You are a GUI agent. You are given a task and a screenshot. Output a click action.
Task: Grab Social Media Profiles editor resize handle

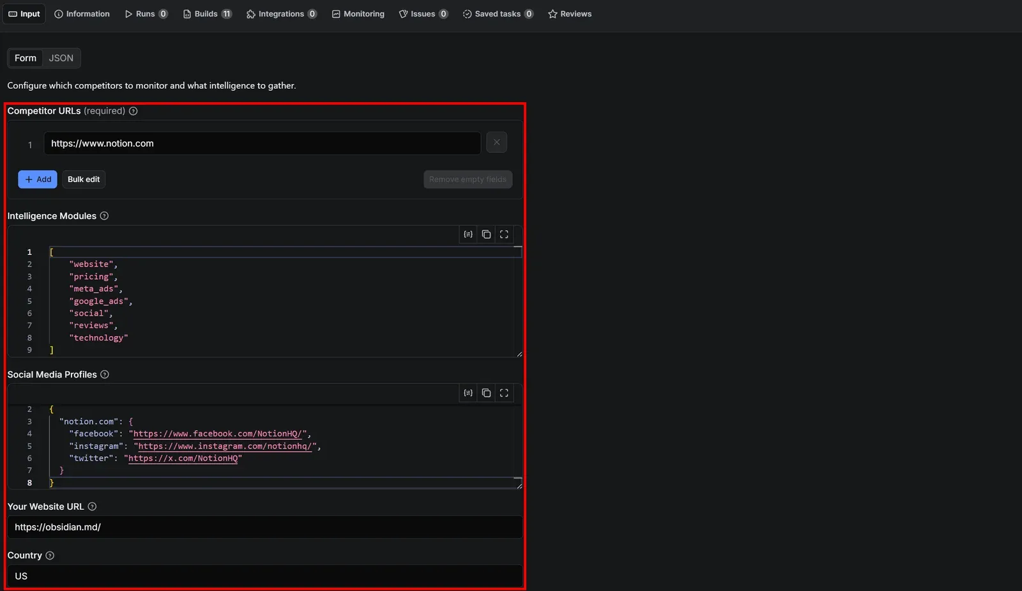(519, 486)
